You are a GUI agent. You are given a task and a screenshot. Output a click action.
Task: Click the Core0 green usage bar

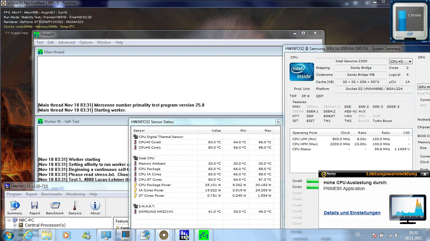pos(312,181)
